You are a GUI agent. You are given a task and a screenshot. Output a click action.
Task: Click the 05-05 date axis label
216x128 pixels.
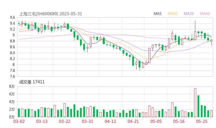coord(156,121)
